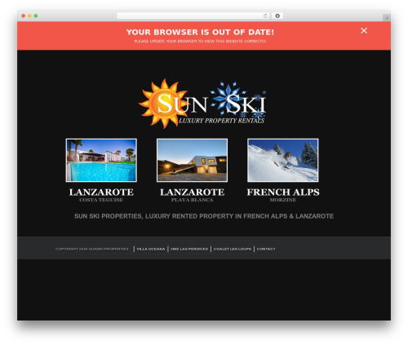Close the window with the red button
Screen dimensions: 408x345
(24, 15)
